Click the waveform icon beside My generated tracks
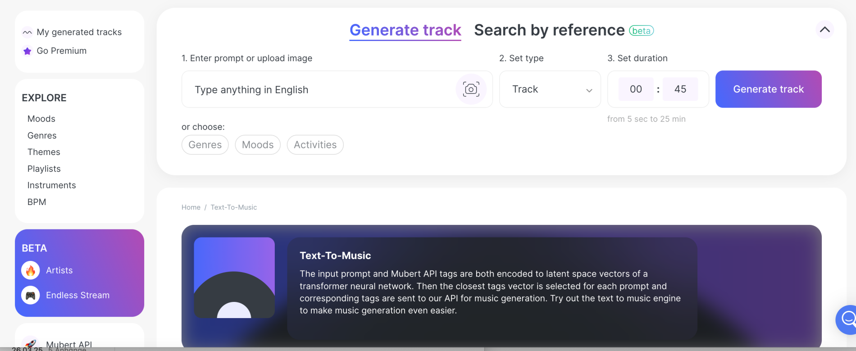856x351 pixels. pyautogui.click(x=27, y=32)
